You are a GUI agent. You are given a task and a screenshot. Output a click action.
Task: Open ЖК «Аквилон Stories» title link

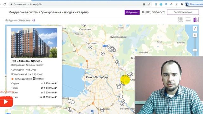(x=27, y=61)
